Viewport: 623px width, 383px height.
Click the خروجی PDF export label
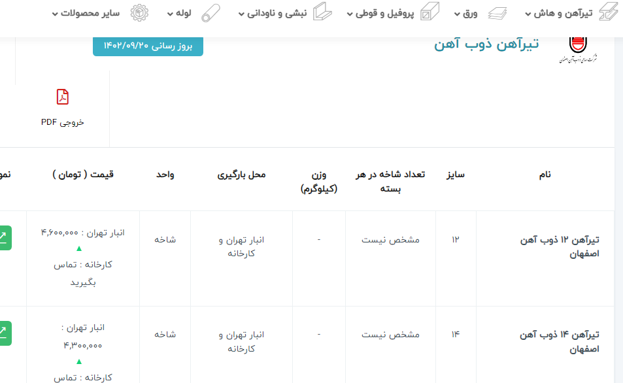(x=63, y=122)
